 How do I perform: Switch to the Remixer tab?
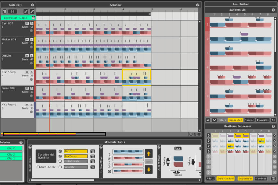coord(261,179)
